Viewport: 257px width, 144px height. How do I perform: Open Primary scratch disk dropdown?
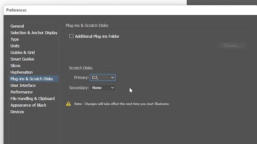(x=103, y=78)
